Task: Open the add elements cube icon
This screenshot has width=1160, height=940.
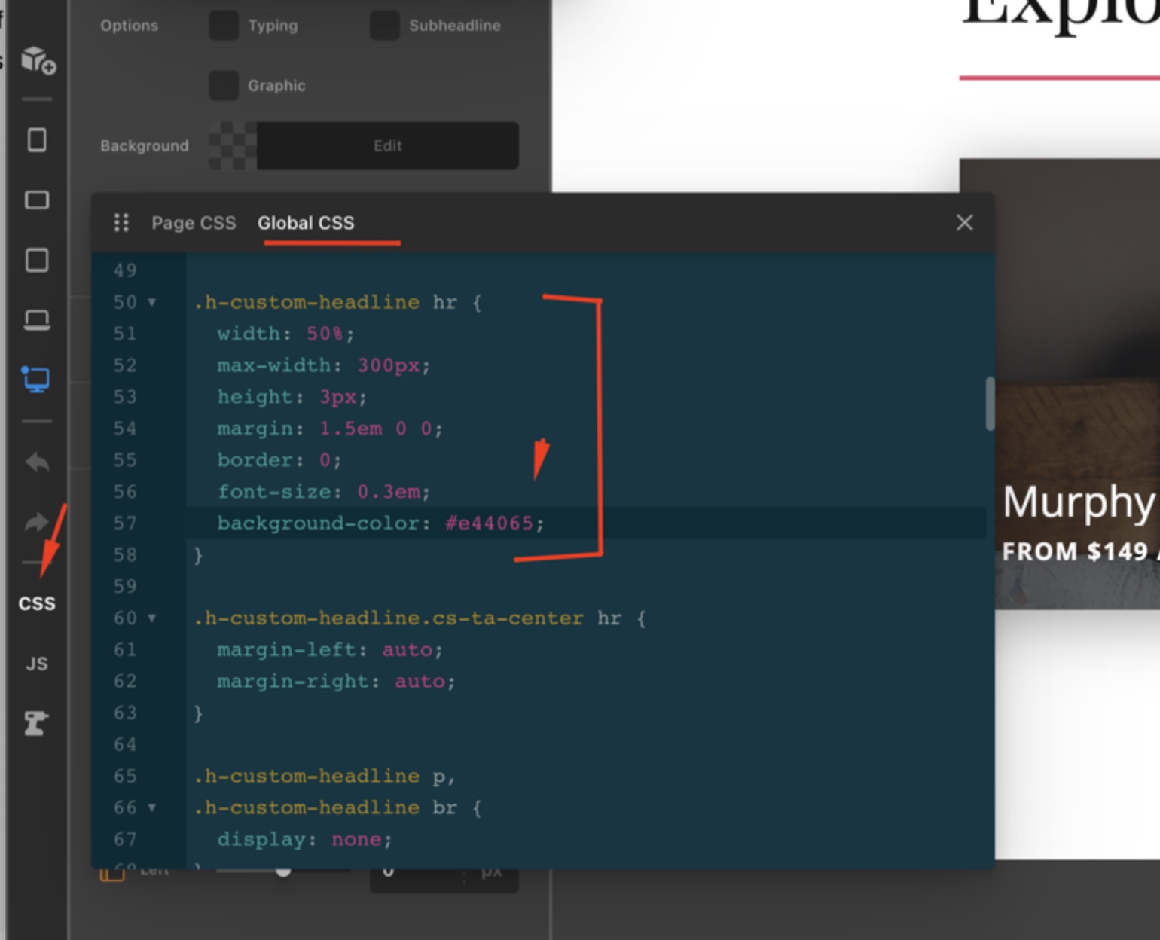Action: pyautogui.click(x=38, y=60)
